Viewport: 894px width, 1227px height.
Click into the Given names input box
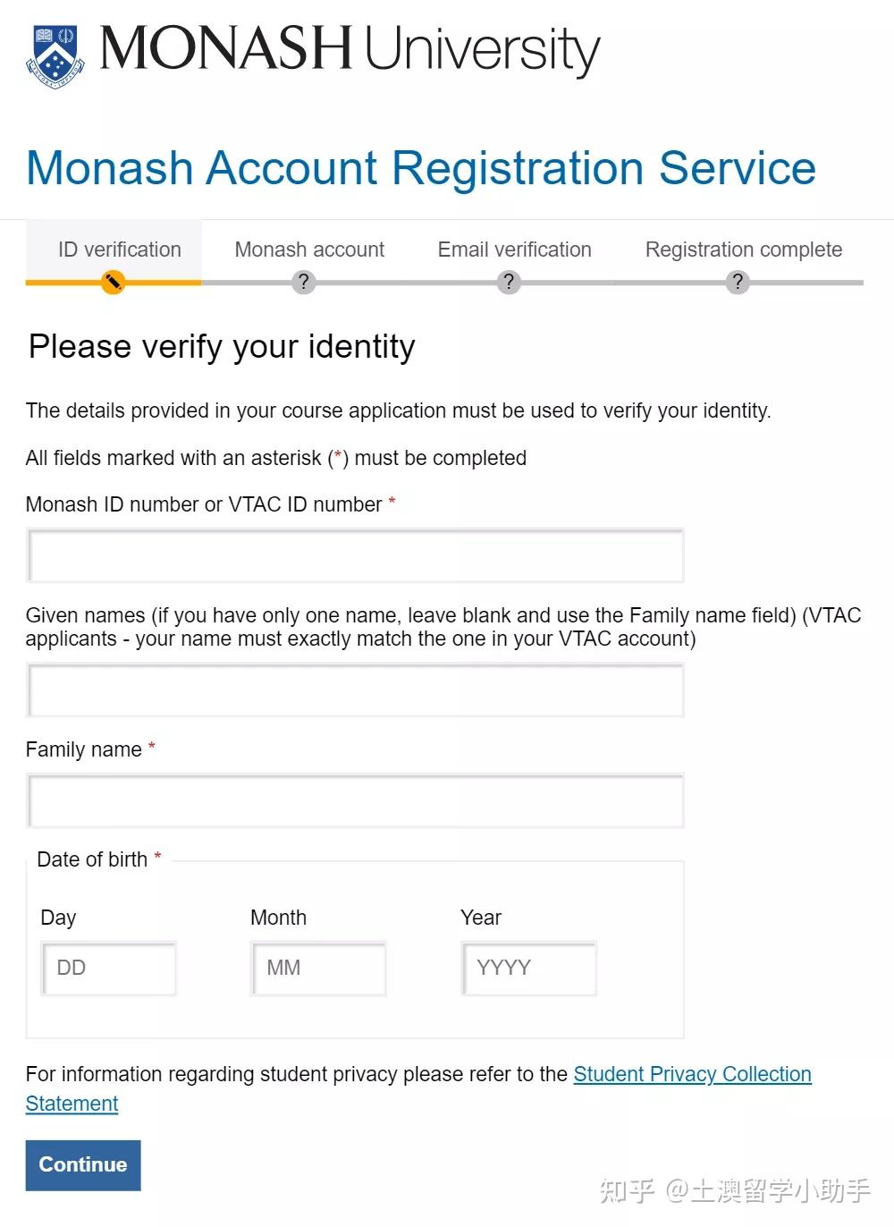(355, 690)
